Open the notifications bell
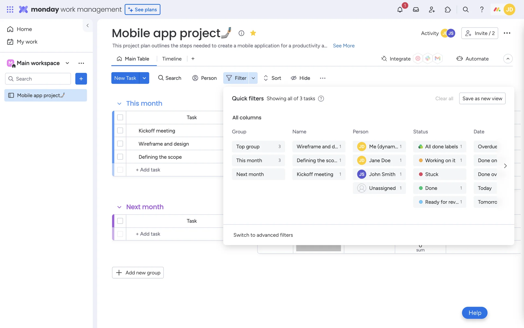Viewport: 524px width, 328px height. coord(400,10)
